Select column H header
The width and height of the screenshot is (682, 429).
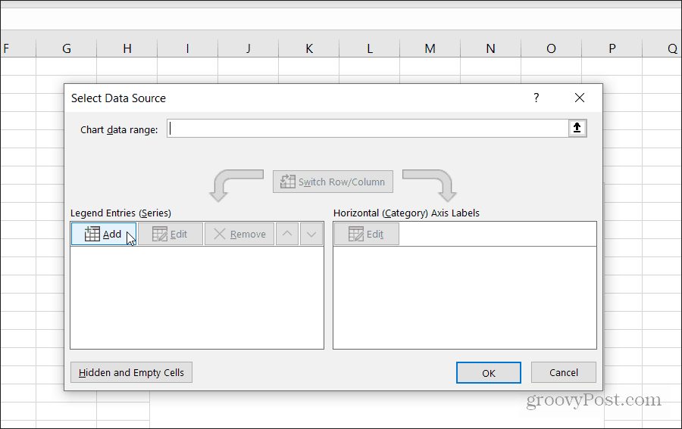pyautogui.click(x=127, y=48)
